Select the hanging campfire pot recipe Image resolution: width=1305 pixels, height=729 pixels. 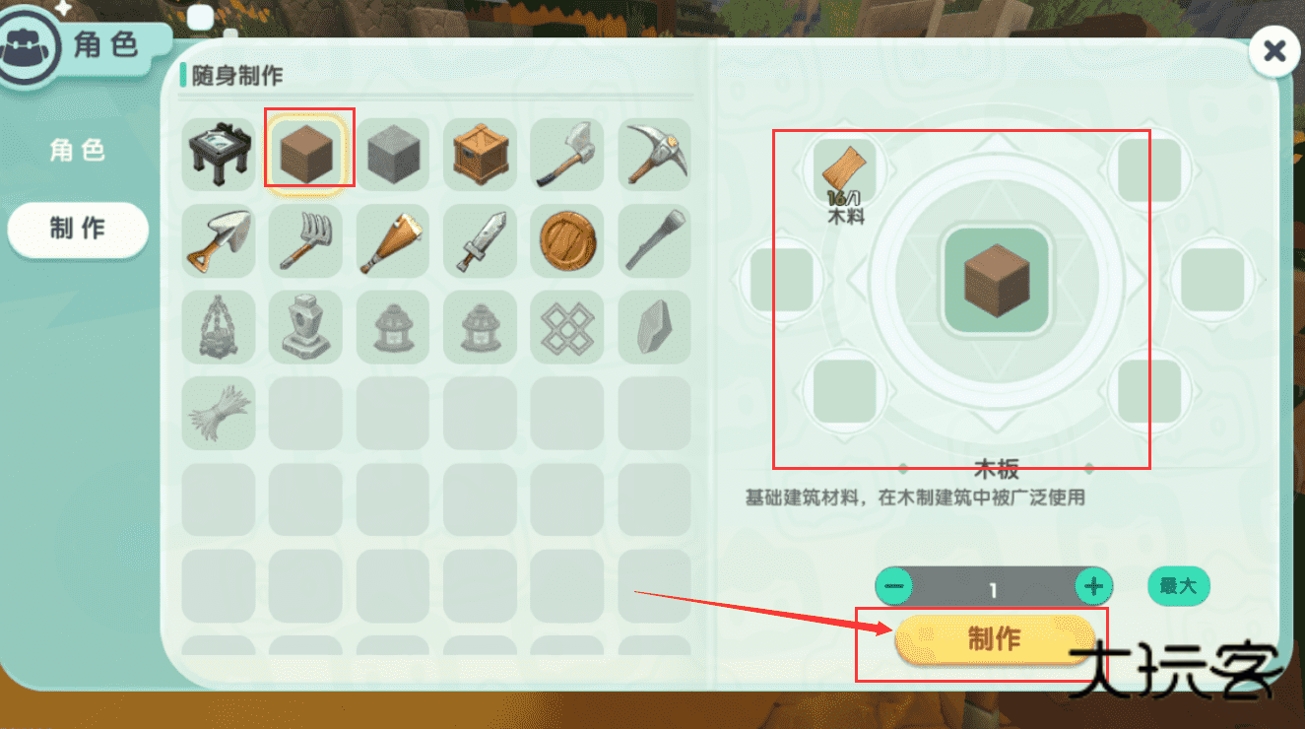(219, 327)
